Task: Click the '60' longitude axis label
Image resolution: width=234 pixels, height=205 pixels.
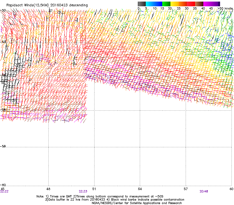Action: point(231,189)
